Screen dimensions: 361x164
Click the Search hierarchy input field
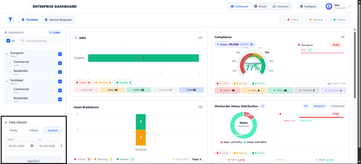click(42, 41)
